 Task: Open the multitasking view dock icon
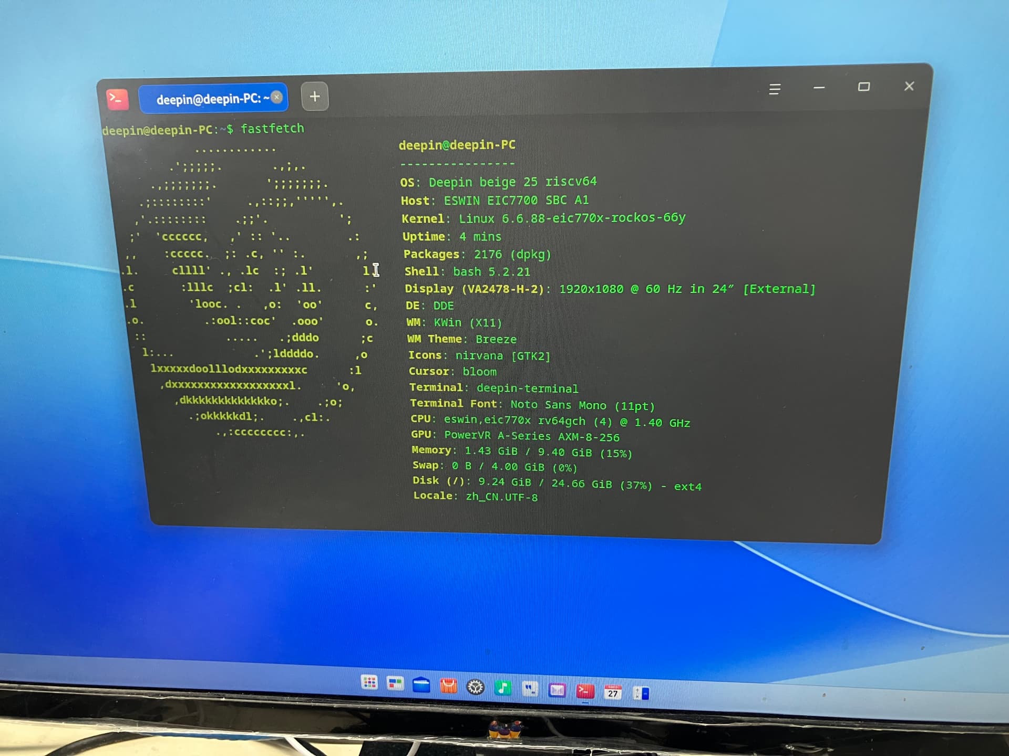pyautogui.click(x=395, y=684)
